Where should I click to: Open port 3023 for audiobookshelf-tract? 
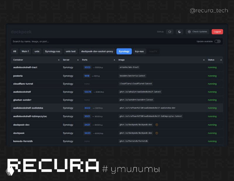point(87,67)
